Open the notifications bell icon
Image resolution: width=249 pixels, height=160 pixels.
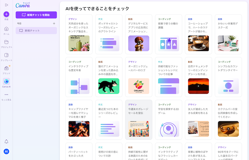click(x=6, y=142)
